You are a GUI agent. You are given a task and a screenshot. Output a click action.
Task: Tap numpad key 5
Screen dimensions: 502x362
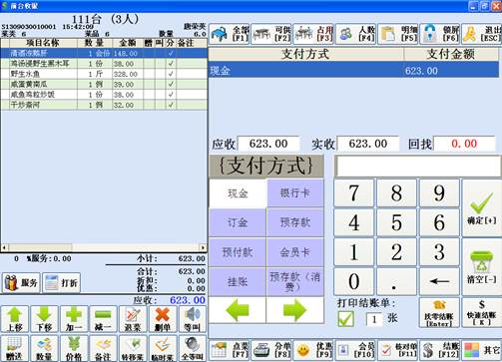(396, 222)
